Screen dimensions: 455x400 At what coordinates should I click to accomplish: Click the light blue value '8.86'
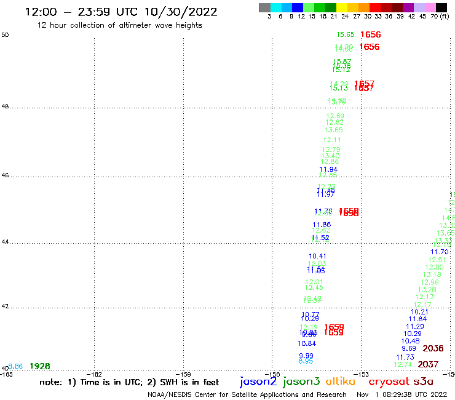[x=15, y=366]
